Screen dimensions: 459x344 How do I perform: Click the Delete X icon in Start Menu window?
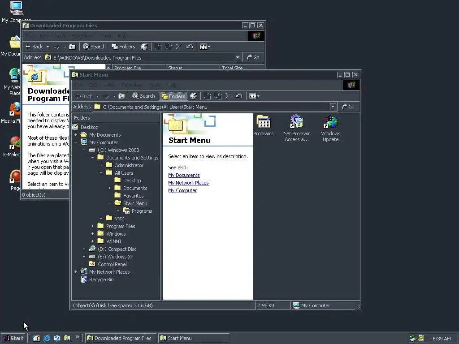tap(228, 96)
